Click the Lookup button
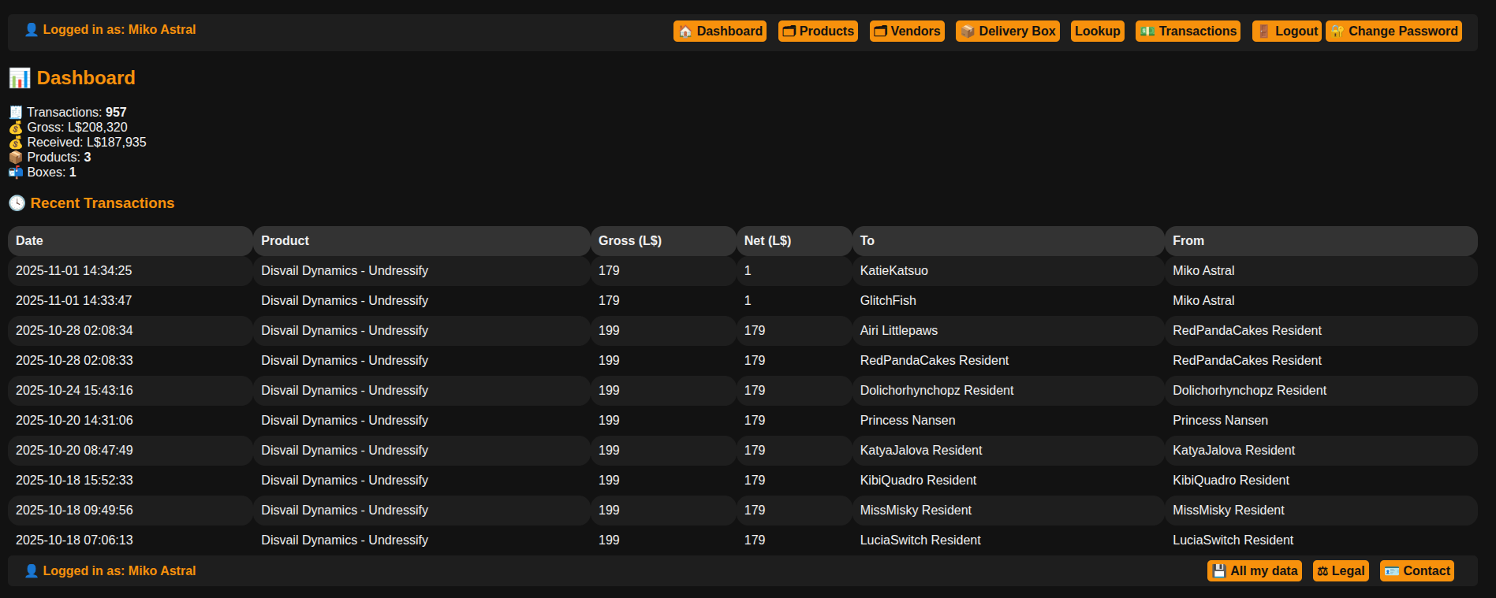Viewport: 1496px width, 598px height. tap(1097, 32)
